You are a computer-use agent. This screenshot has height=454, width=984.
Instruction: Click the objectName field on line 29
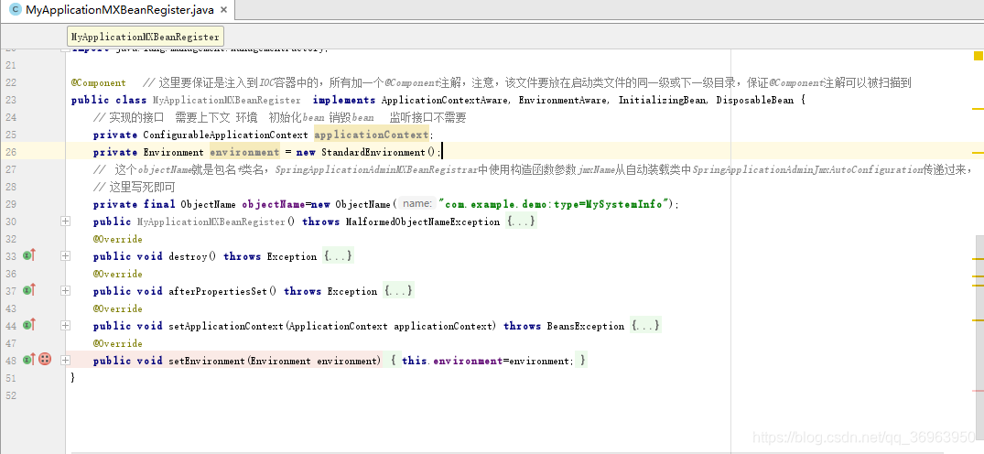[x=273, y=204]
